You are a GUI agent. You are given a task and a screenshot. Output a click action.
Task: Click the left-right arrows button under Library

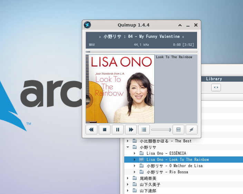click(x=216, y=88)
